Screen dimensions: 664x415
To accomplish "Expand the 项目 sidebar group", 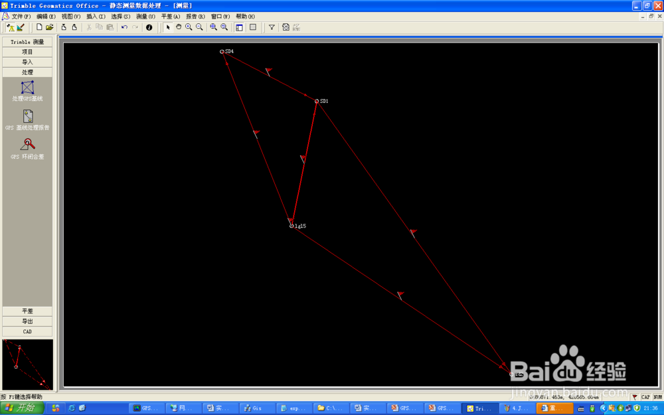I will 27,52.
